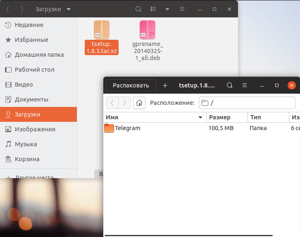300x237 pixels.
Task: Click the music note icon beside Музыка
Action: click(8, 144)
